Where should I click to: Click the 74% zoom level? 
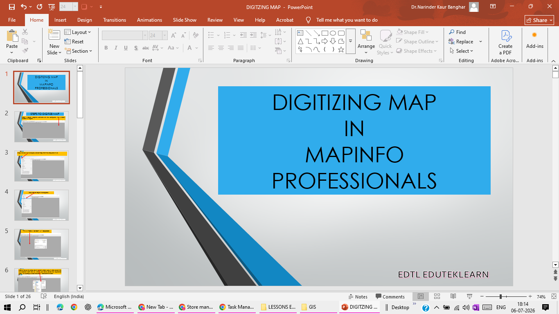pos(541,297)
